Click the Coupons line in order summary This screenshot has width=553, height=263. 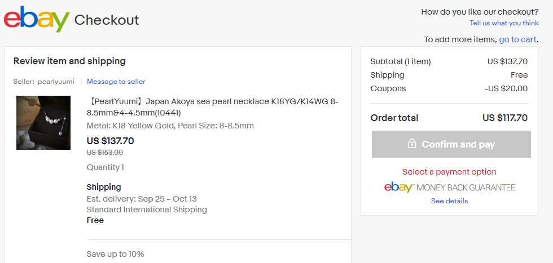(x=449, y=88)
